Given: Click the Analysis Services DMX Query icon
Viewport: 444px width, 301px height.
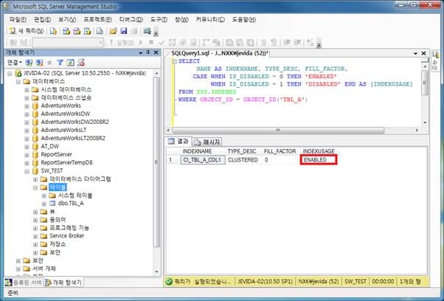Looking at the screenshot, I should 77,30.
